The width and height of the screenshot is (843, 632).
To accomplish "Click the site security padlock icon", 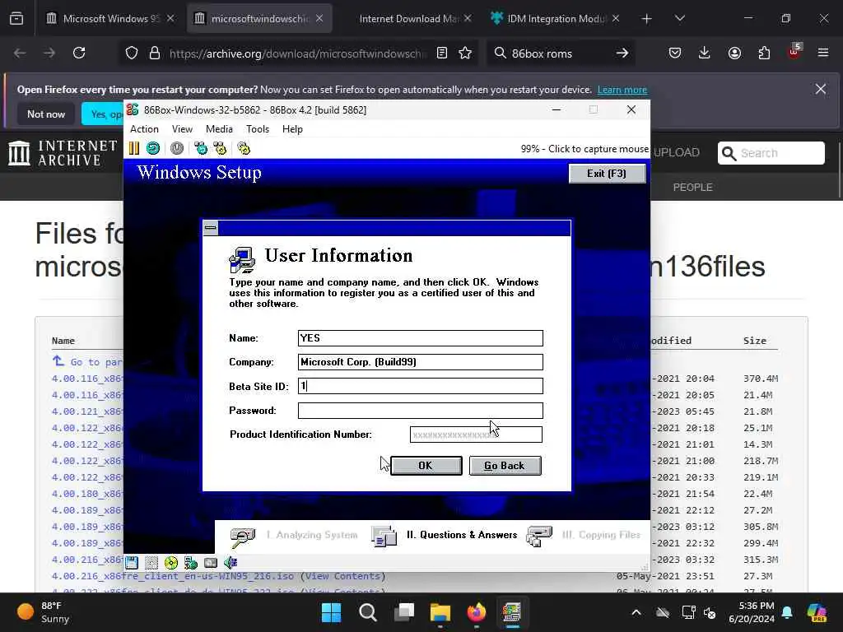I will (x=155, y=53).
